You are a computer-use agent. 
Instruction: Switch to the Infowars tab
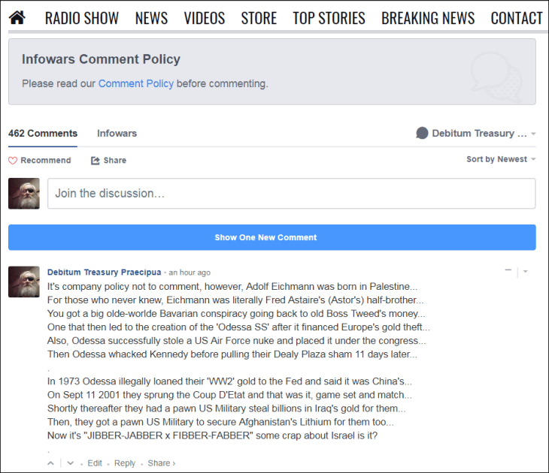click(117, 134)
